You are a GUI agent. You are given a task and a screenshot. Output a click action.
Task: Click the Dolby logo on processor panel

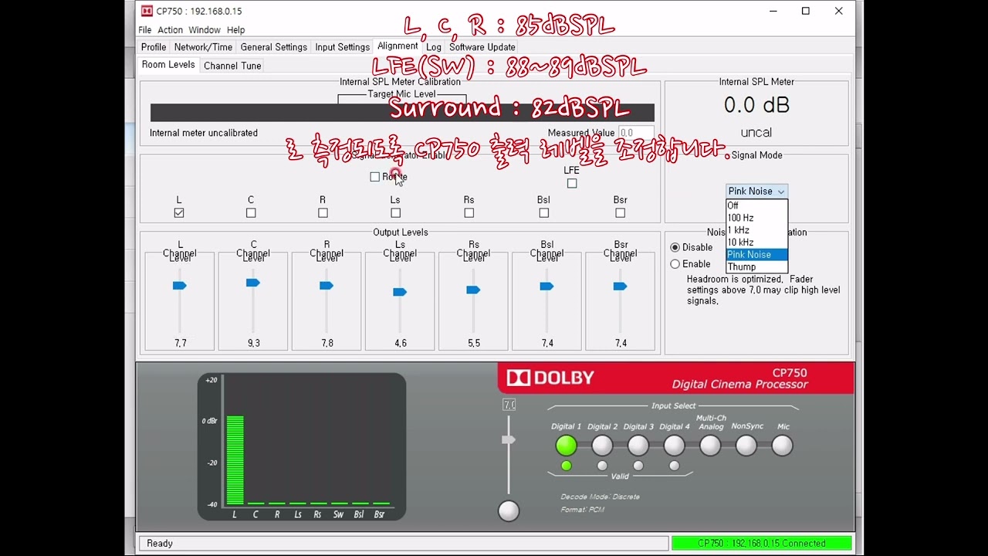pyautogui.click(x=550, y=378)
